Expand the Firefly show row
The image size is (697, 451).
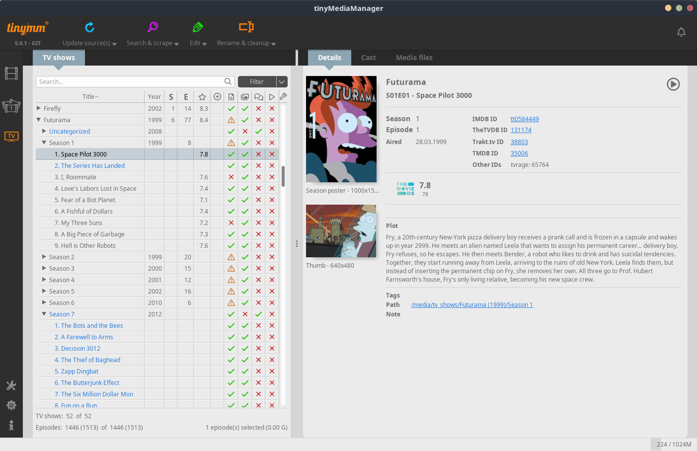[39, 108]
